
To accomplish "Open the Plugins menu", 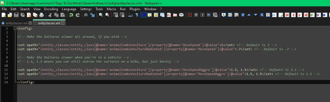I will click(x=135, y=9).
